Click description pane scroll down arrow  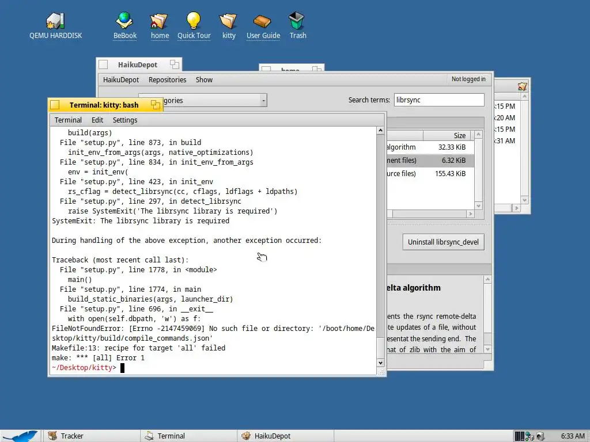tap(487, 349)
